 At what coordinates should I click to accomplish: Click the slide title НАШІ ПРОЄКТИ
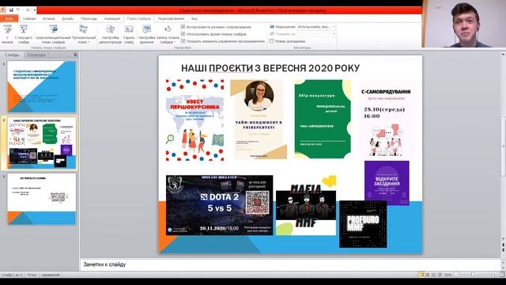[x=270, y=68]
